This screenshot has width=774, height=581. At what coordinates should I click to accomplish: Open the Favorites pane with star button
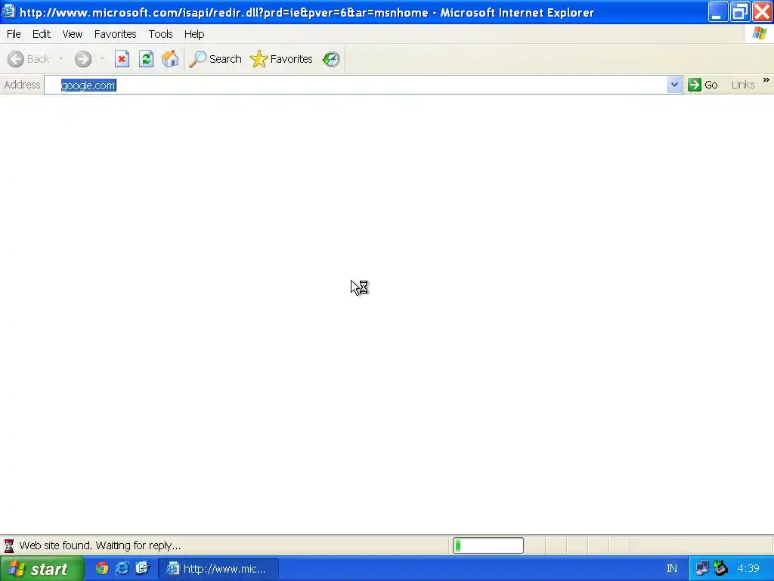[281, 59]
